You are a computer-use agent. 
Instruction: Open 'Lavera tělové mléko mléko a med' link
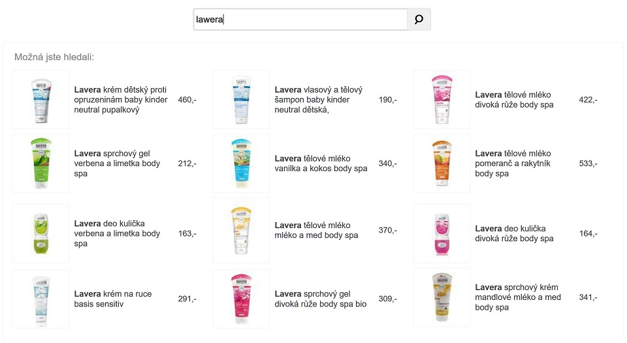click(x=316, y=230)
